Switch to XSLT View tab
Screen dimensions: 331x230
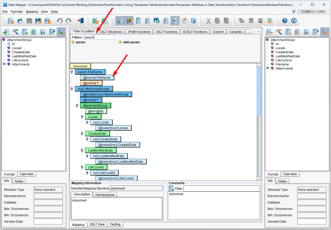(x=97, y=224)
